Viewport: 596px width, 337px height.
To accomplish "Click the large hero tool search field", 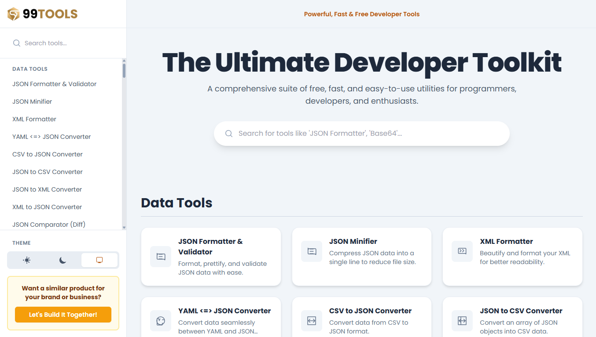I will 361,133.
